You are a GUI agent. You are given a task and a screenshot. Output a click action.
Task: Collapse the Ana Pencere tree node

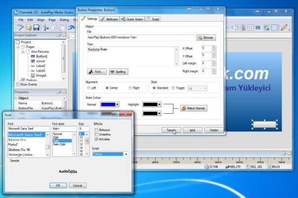click(23, 52)
